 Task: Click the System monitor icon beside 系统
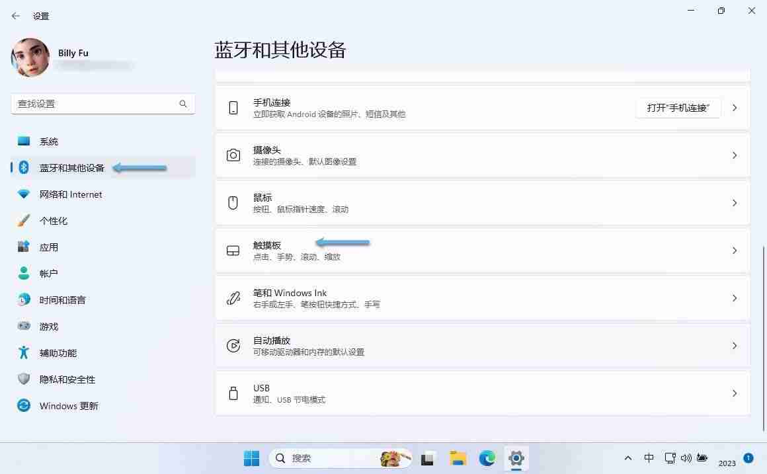24,141
